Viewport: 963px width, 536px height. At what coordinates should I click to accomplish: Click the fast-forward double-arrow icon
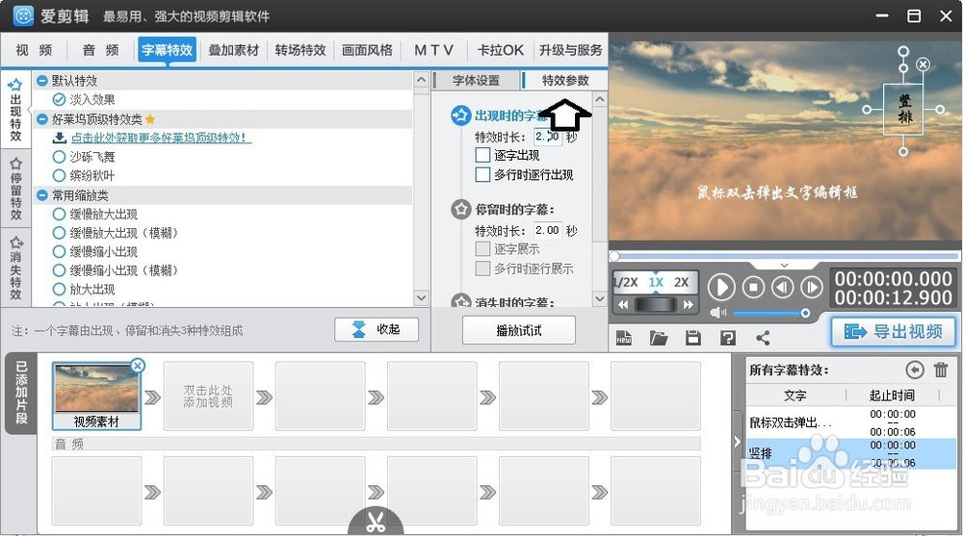point(689,304)
